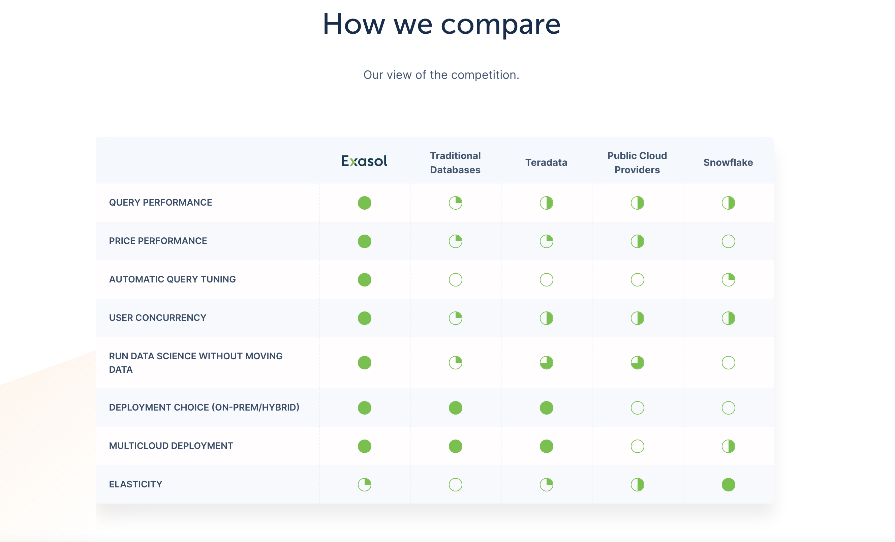
Task: Click Teradata's three-quarter circle for data science row
Action: (x=546, y=363)
